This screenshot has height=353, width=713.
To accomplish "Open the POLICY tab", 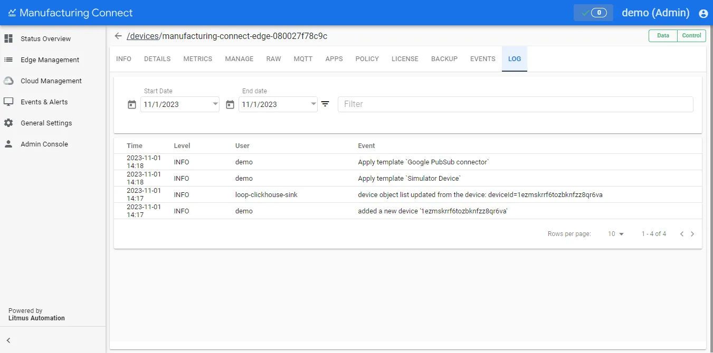I will point(367,59).
